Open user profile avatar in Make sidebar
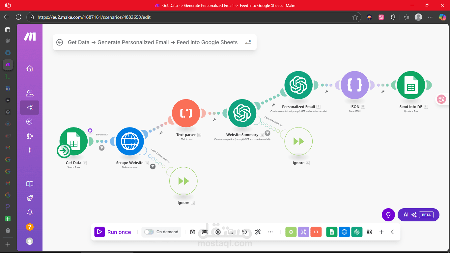Image resolution: width=450 pixels, height=253 pixels. (30, 241)
